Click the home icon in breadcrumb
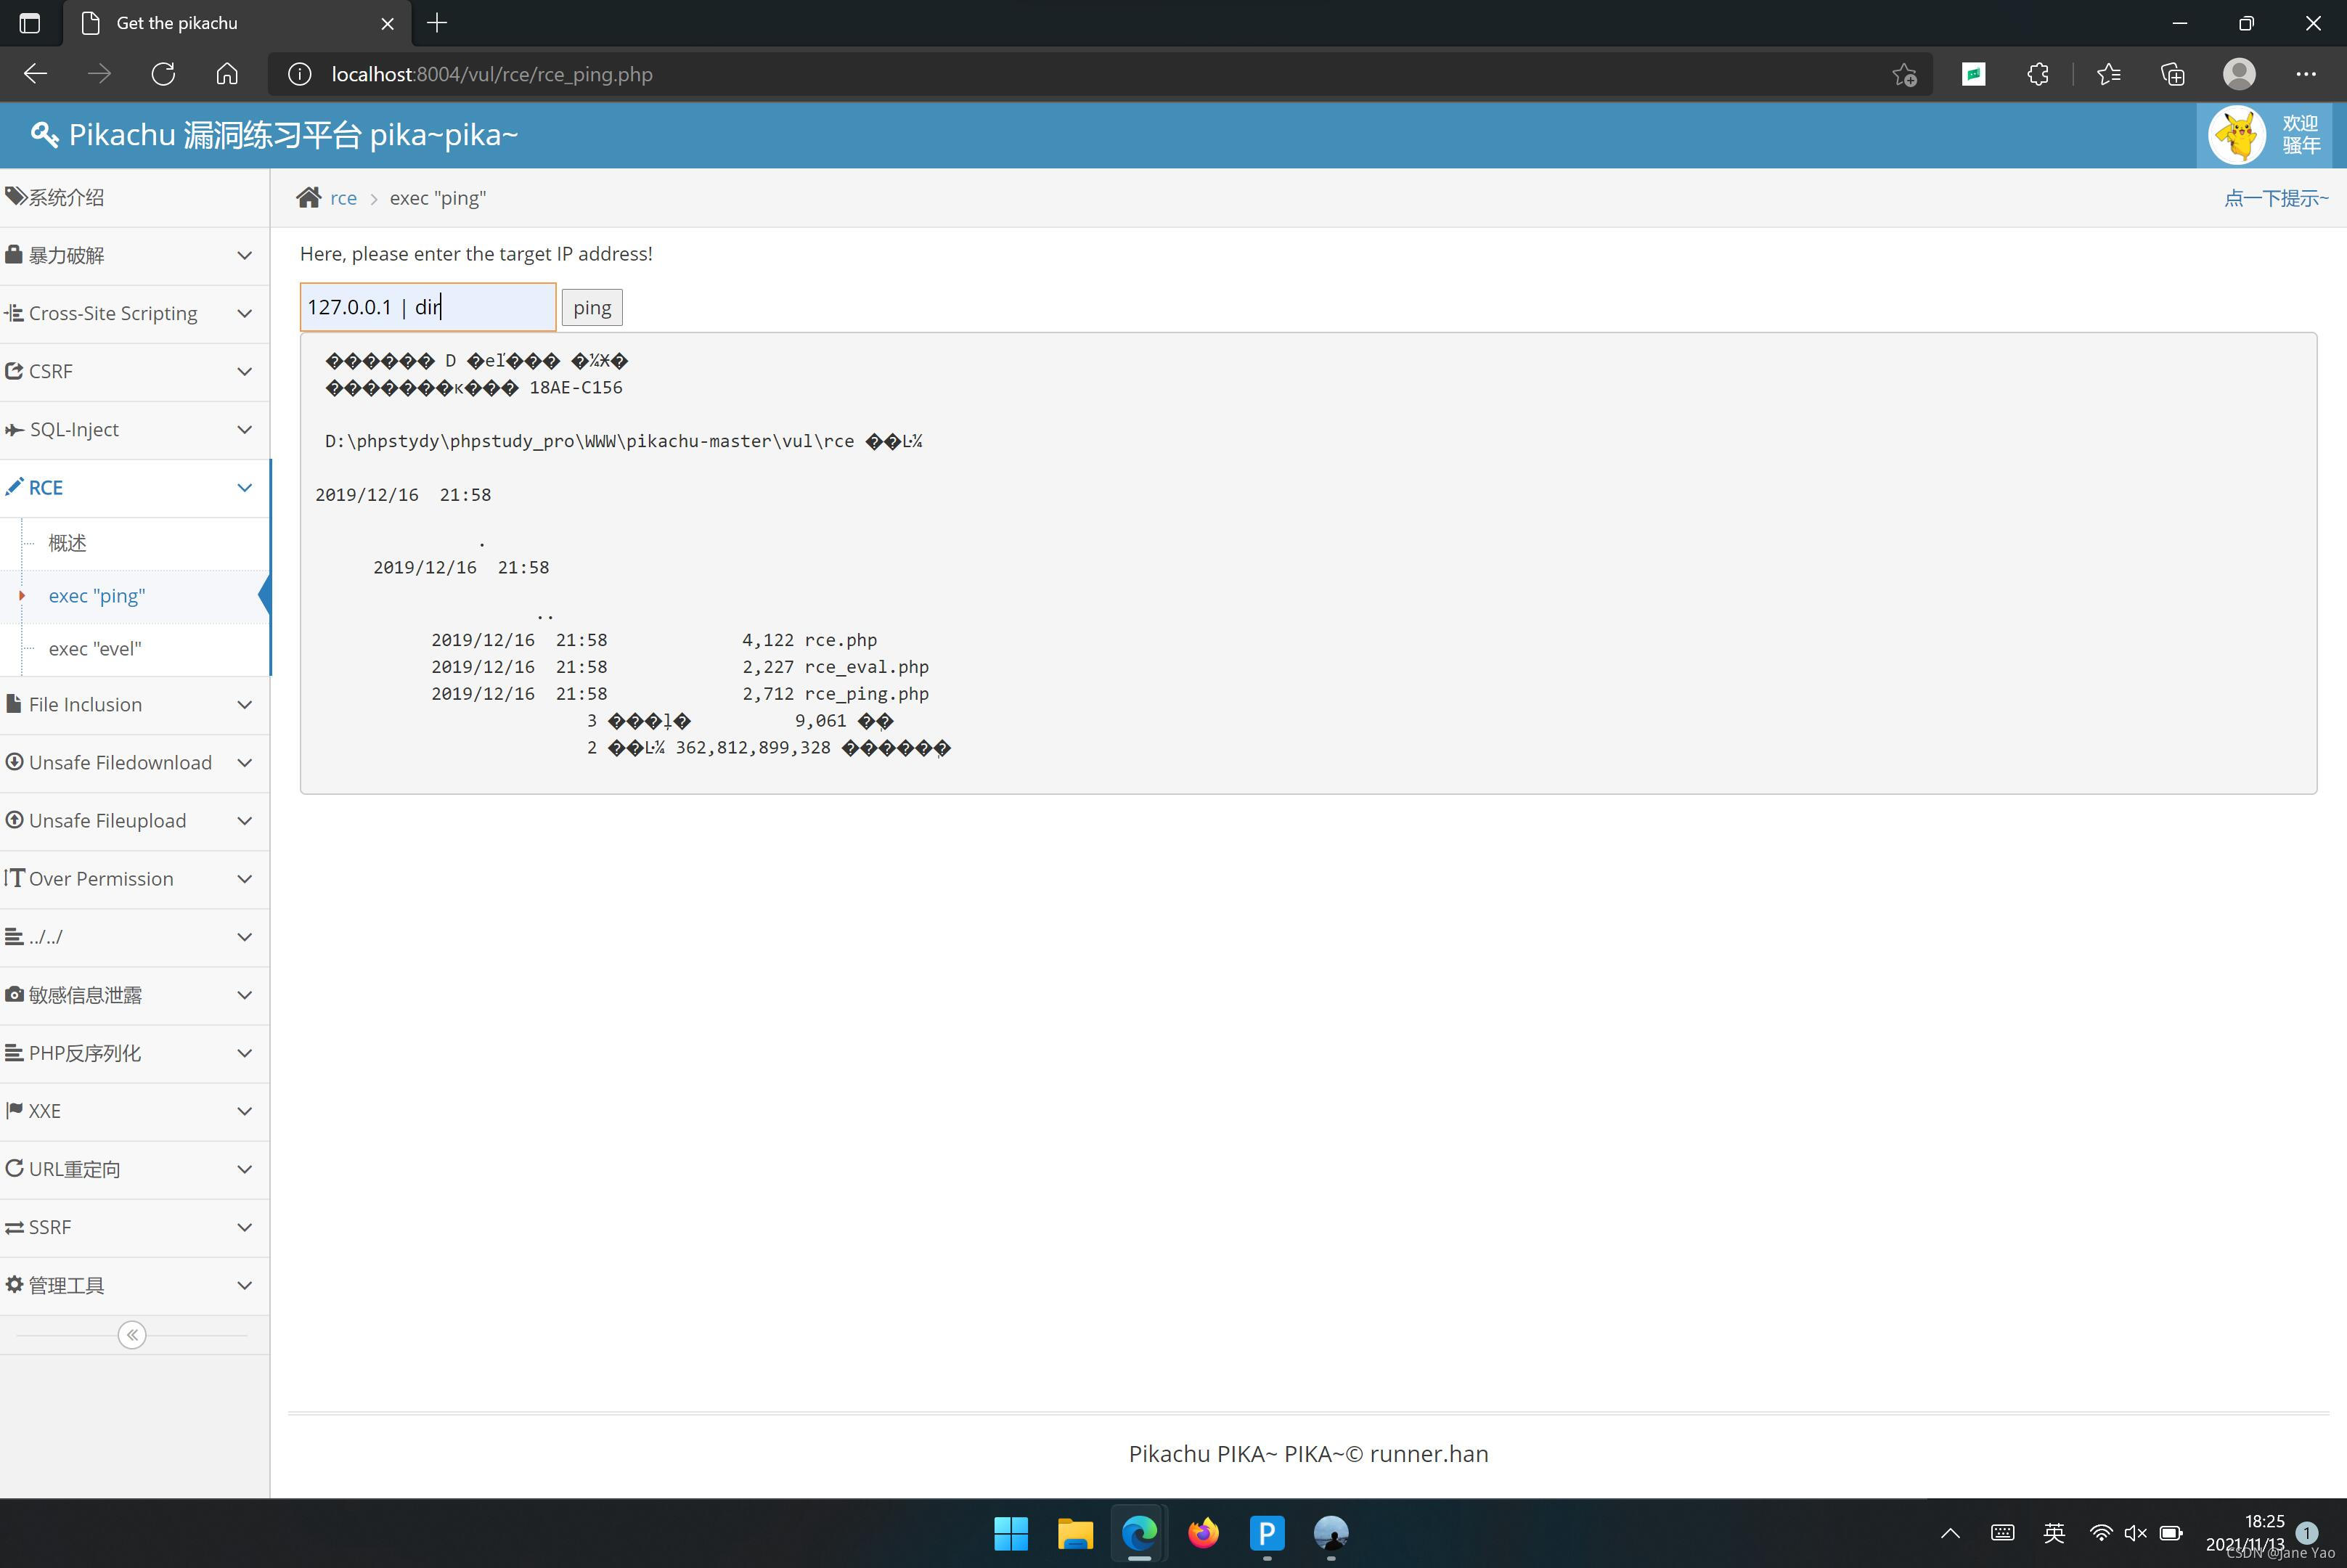Viewport: 2347px width, 1568px height. point(308,198)
